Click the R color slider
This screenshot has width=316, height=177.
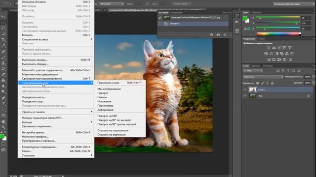(277, 18)
